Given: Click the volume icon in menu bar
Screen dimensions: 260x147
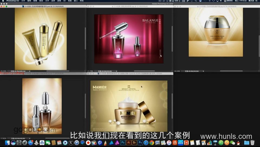Looking at the screenshot, I should (221, 1).
